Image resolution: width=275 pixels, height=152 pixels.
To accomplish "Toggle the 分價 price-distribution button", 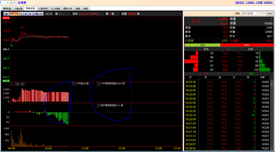I will click(35, 14).
